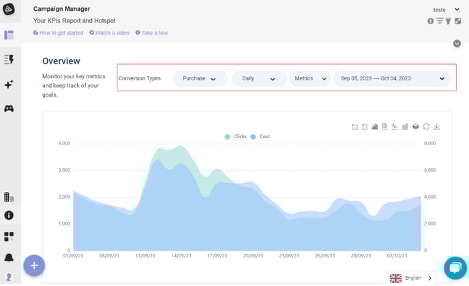Open the teste account dropdown
This screenshot has height=286, width=469.
446,10
